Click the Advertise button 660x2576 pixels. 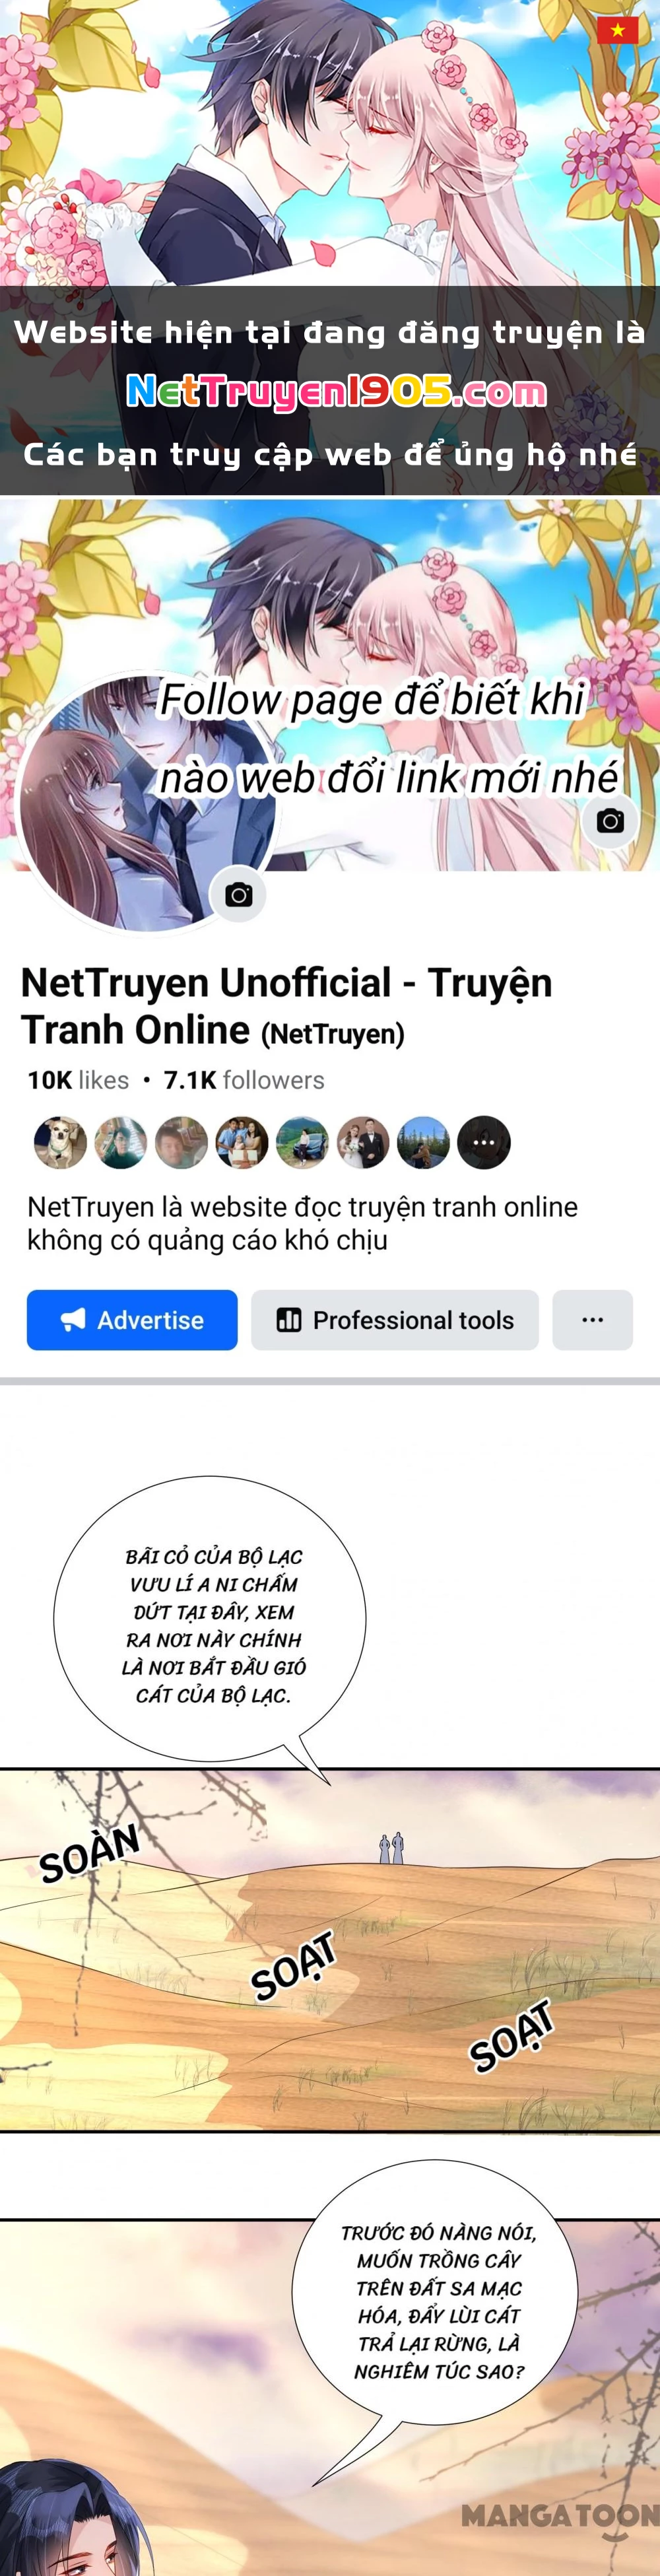132,1320
